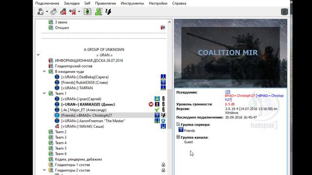
Task: Toggle the muted speakers toolbar icon
Action: coord(73,12)
